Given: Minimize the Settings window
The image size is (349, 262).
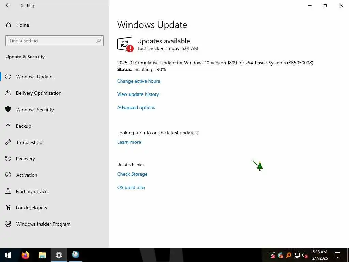Looking at the screenshot, I should tap(310, 5).
